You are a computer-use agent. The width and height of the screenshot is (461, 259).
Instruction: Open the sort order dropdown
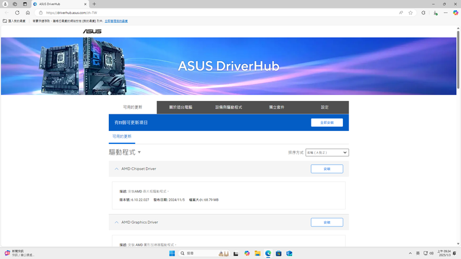[327, 153]
